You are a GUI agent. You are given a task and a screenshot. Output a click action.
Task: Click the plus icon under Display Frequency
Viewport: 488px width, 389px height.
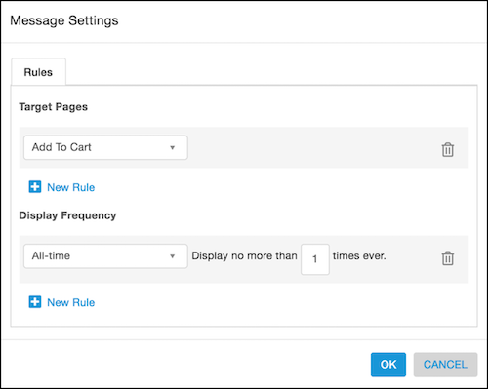[35, 302]
